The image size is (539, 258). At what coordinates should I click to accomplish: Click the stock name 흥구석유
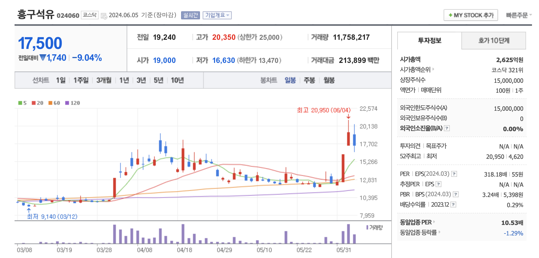[36, 14]
